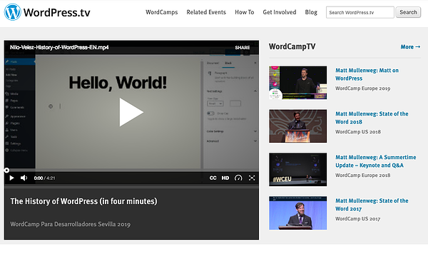Viewport: 428px width, 259px height.
Task: Click the video progress bar scrubber handle
Action: [x=6, y=171]
